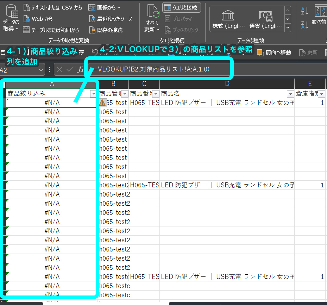Click the 前面へ移動 bring forward button
This screenshot has width=327, height=305.
274,52
